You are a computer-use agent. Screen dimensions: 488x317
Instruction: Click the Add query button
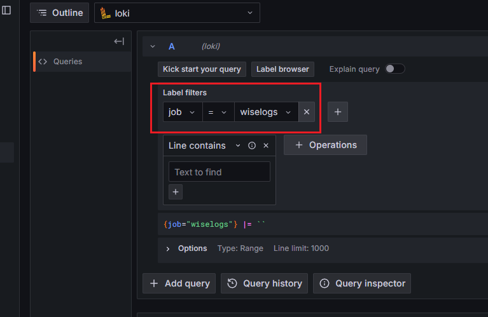click(179, 283)
